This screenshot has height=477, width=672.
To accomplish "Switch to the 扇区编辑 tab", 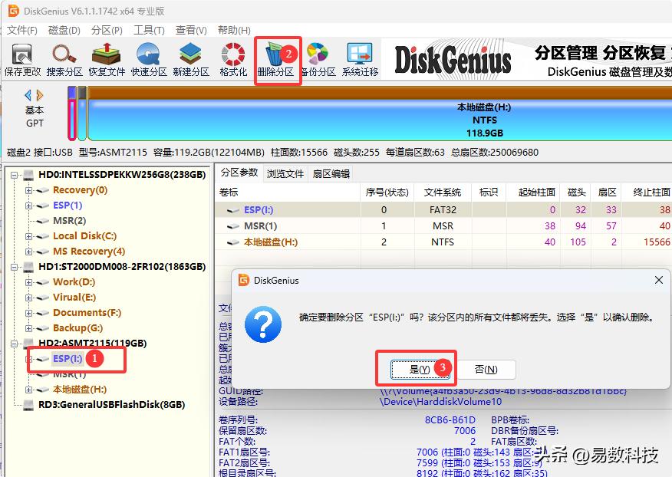I will click(x=331, y=173).
